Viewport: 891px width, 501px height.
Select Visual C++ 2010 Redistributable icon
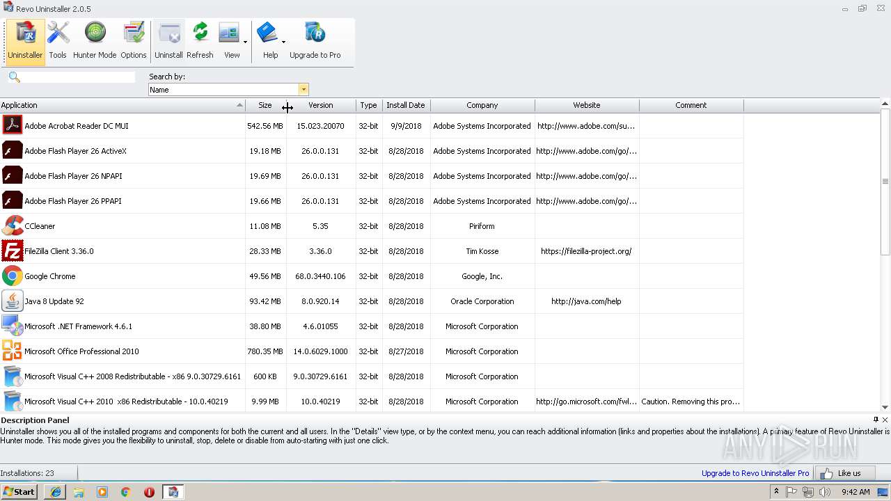click(13, 401)
